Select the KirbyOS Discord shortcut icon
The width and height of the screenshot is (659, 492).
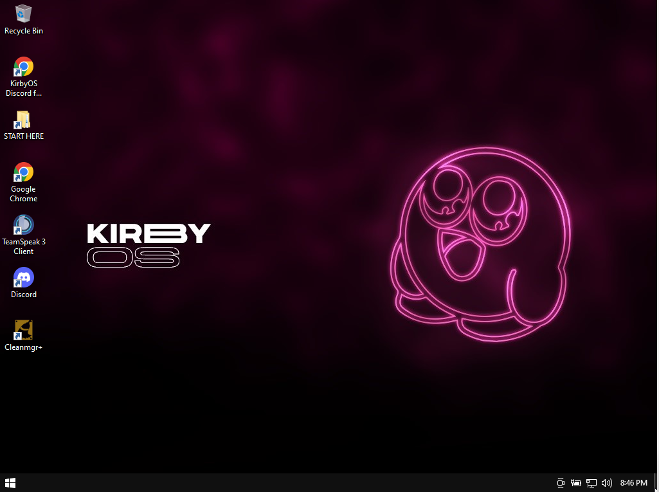[24, 77]
